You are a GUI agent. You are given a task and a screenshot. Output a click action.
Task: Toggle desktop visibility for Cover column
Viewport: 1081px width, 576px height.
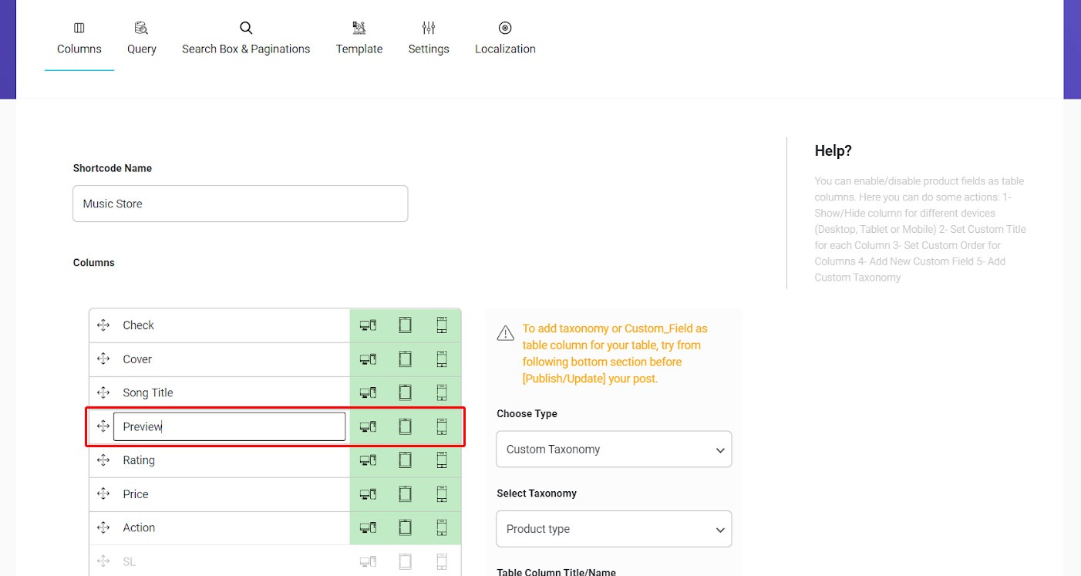(368, 359)
